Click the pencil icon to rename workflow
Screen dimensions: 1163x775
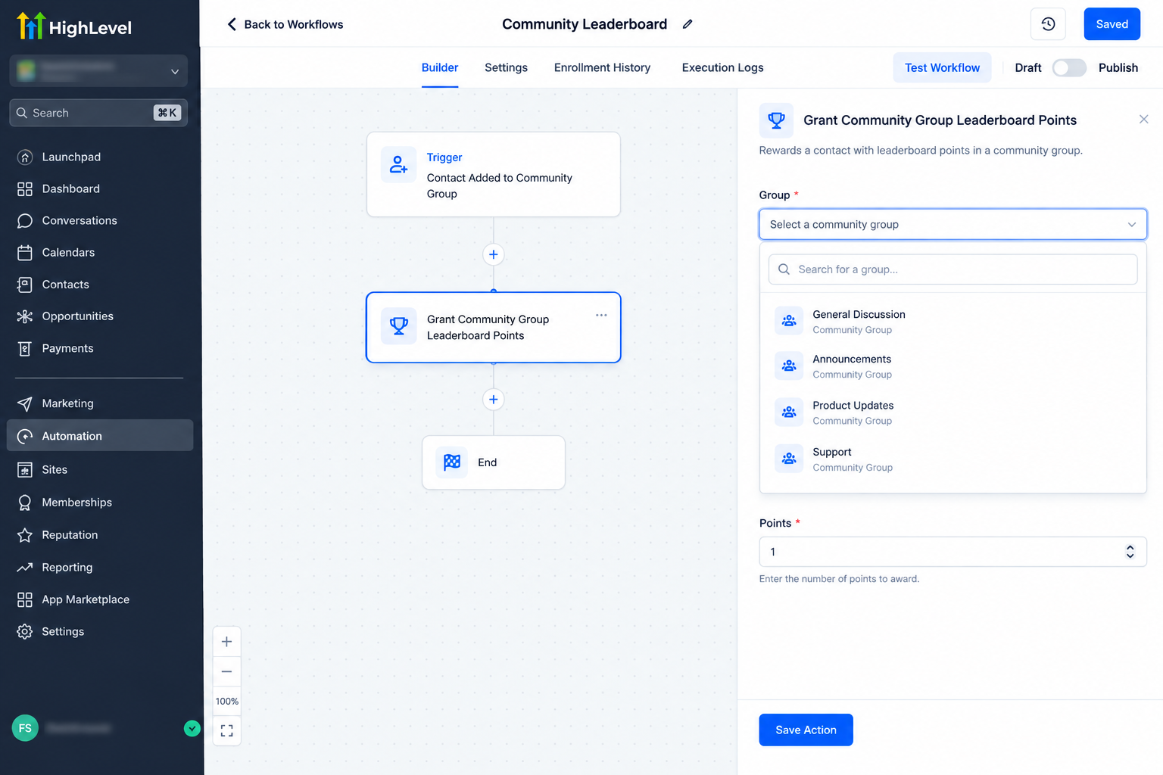688,24
